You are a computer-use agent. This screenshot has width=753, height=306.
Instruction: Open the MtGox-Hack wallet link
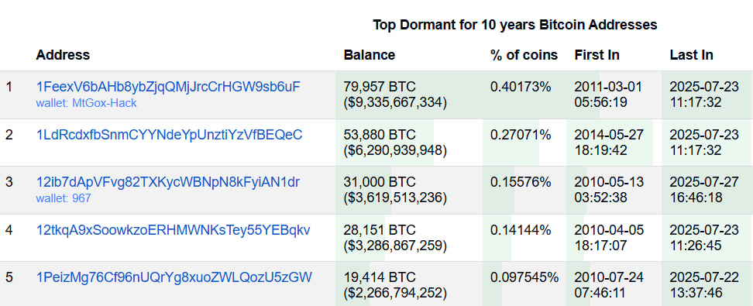(x=87, y=103)
